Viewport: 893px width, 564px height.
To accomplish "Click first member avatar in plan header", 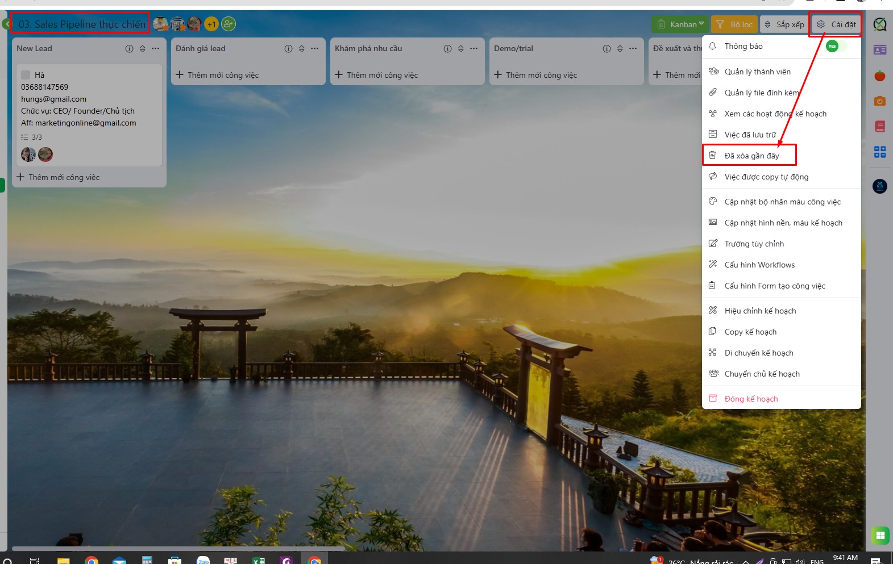I will click(160, 24).
